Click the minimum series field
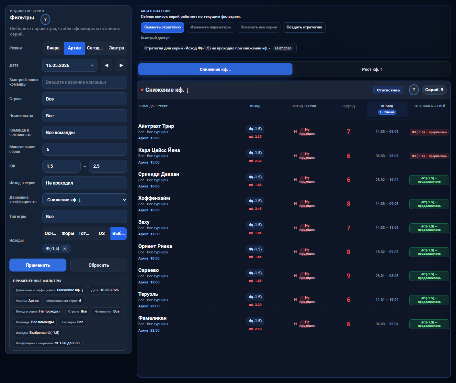 [85, 149]
